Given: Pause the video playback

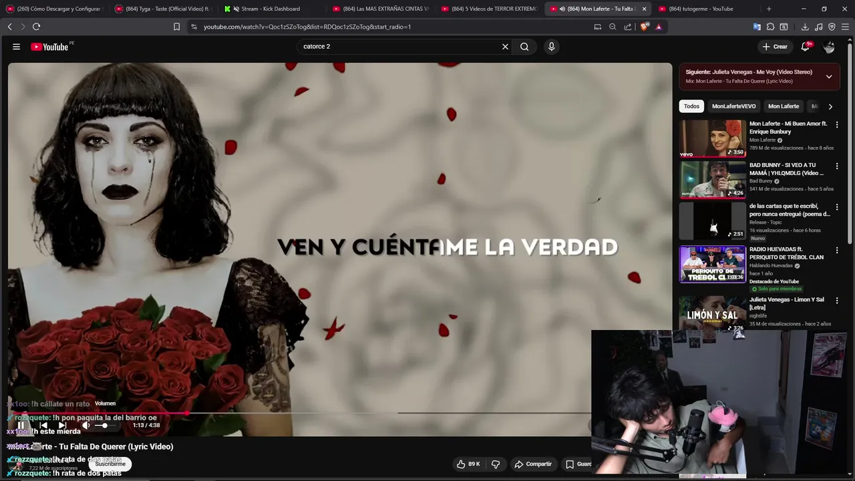Looking at the screenshot, I should tap(21, 425).
